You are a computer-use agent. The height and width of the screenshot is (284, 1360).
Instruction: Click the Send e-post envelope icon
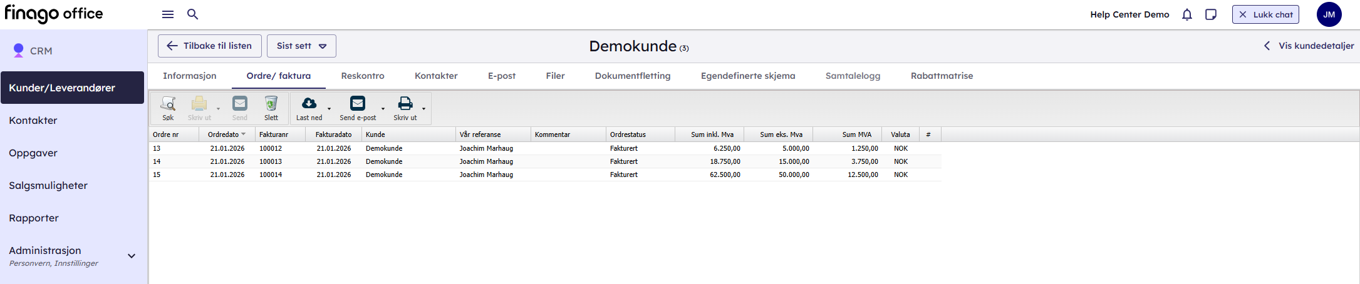click(358, 104)
